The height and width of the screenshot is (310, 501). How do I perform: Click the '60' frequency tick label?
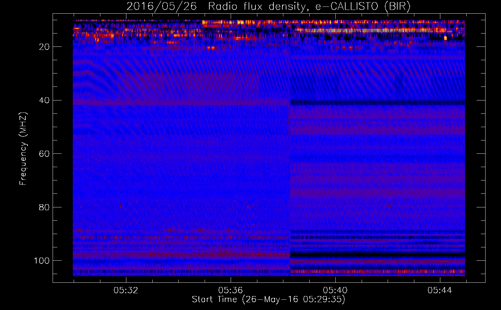[44, 154]
